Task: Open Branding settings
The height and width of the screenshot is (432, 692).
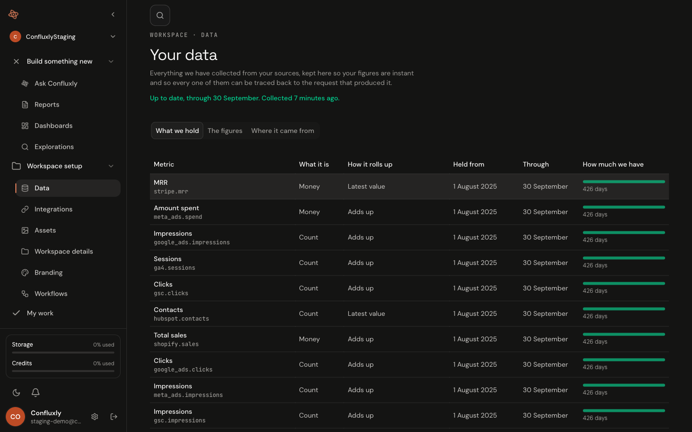Action: pyautogui.click(x=68, y=273)
